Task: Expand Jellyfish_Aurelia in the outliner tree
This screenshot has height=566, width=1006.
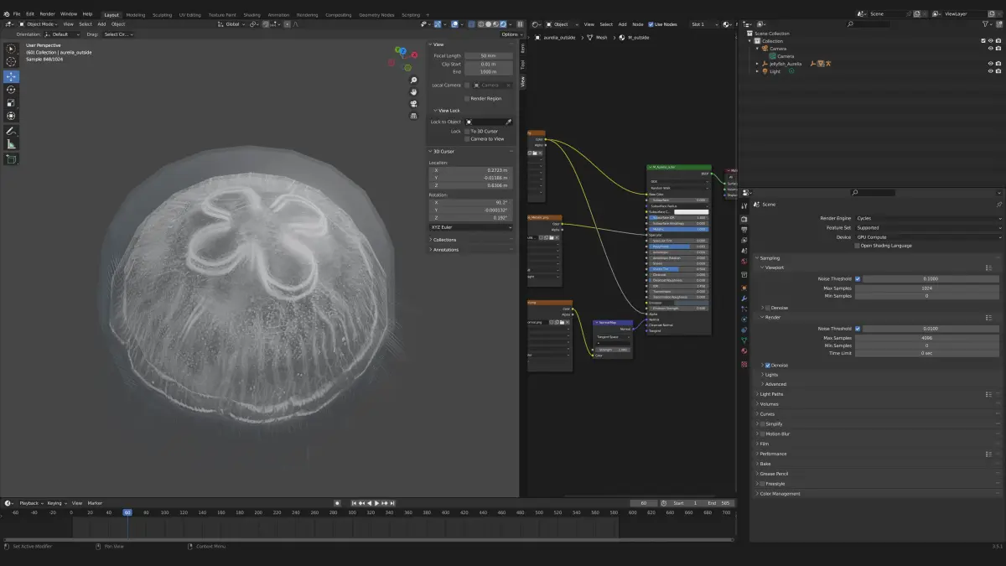Action: point(757,64)
